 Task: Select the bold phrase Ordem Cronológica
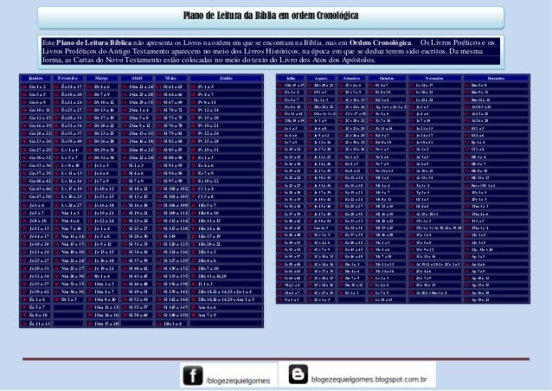(380, 42)
